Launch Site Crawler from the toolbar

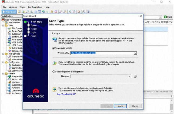coord(23,12)
